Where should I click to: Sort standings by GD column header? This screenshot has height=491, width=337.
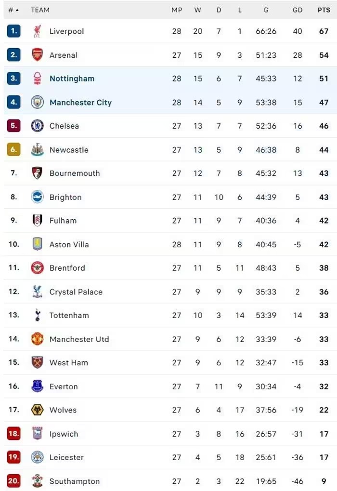click(x=298, y=10)
